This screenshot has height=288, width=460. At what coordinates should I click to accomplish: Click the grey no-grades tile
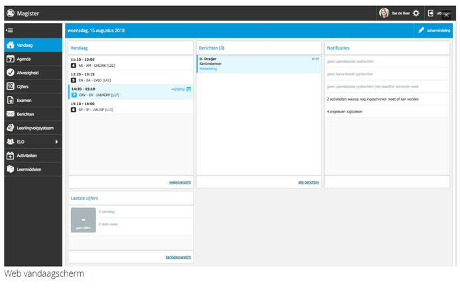[x=84, y=220]
